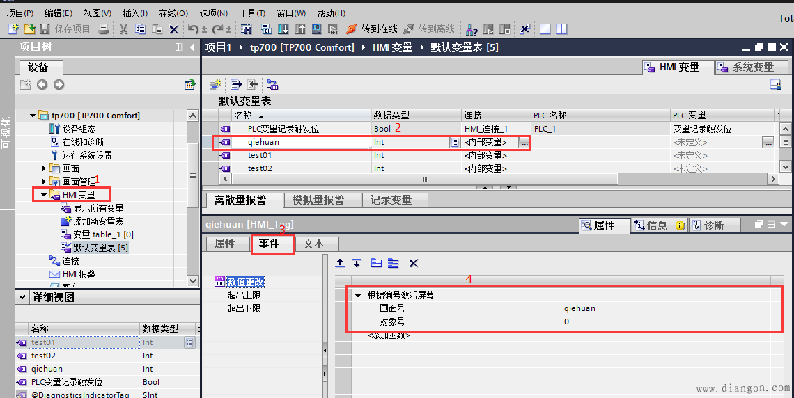Split the editor space vertically
The height and width of the screenshot is (398, 794).
click(x=561, y=29)
